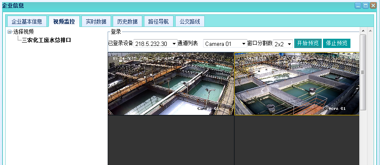Select the 选择视频 tree label
Screen dimensions: 380x165
pyautogui.click(x=23, y=32)
